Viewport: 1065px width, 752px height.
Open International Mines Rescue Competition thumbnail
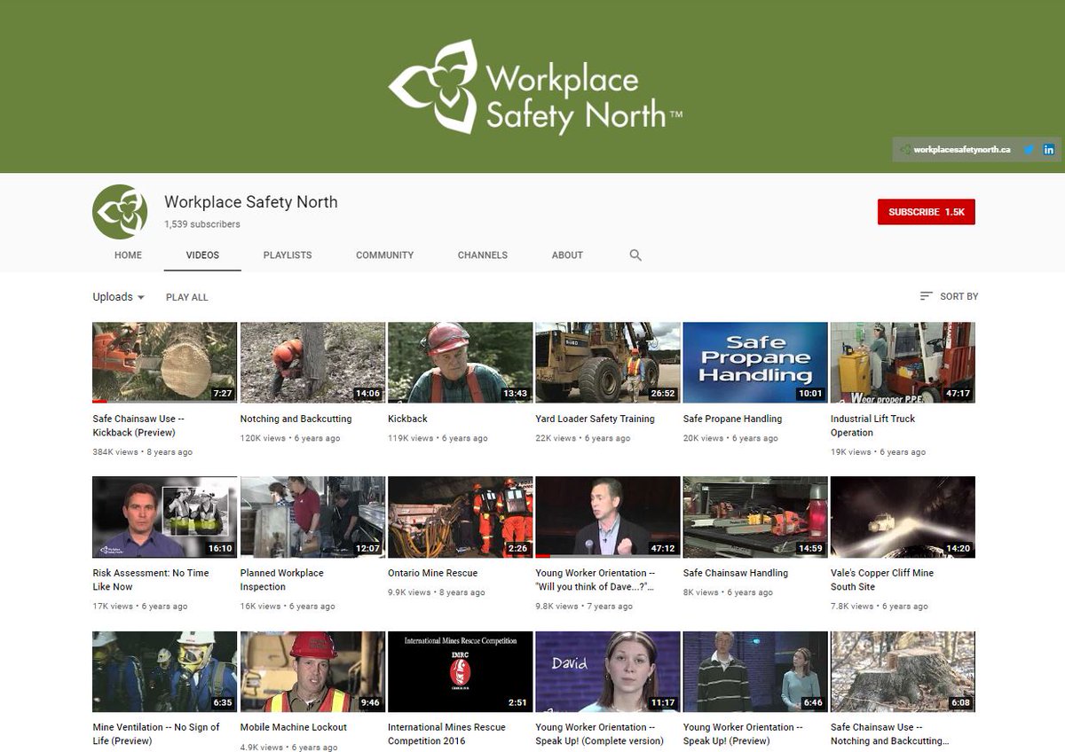click(460, 671)
